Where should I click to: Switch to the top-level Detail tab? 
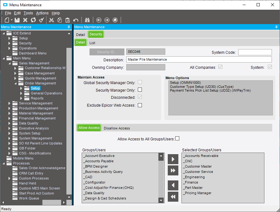coord(80,35)
